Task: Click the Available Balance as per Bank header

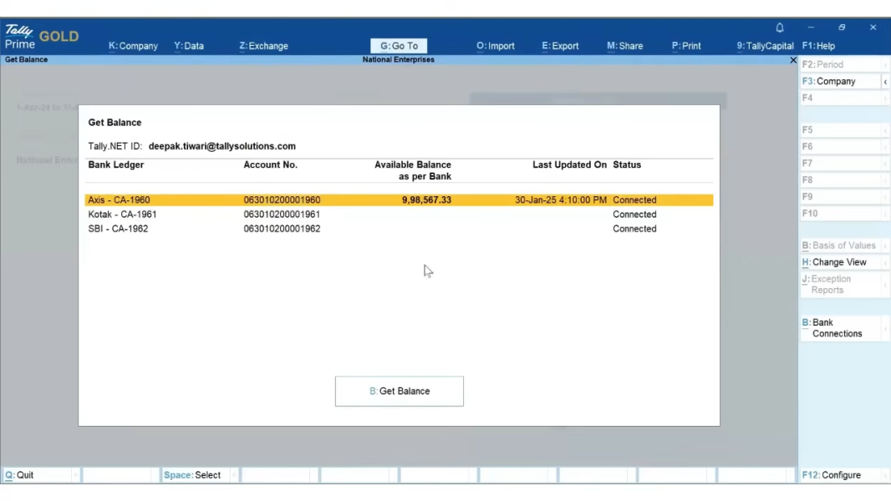Action: click(x=413, y=170)
